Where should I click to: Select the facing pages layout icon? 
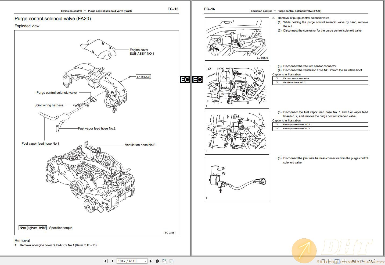[337, 261]
